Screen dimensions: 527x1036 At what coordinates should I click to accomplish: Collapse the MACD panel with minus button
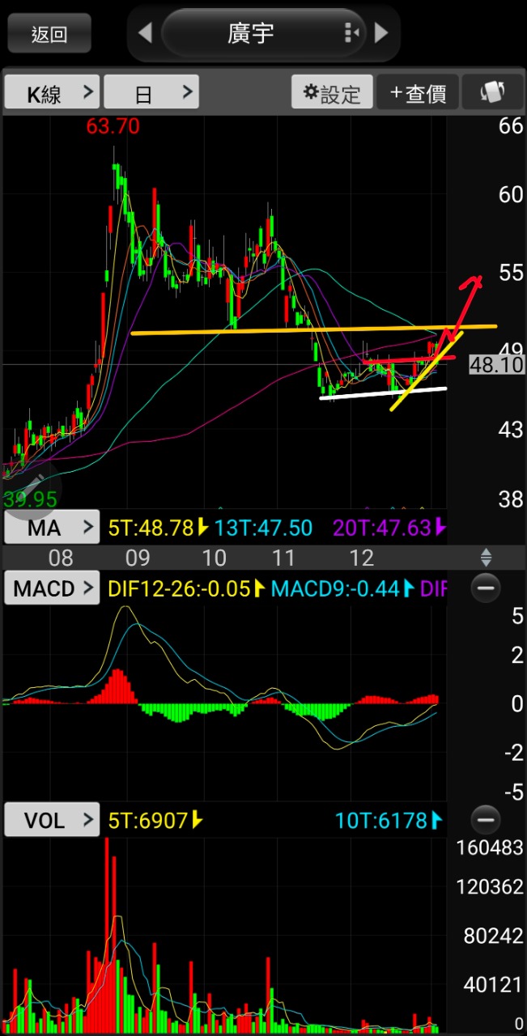pos(486,588)
